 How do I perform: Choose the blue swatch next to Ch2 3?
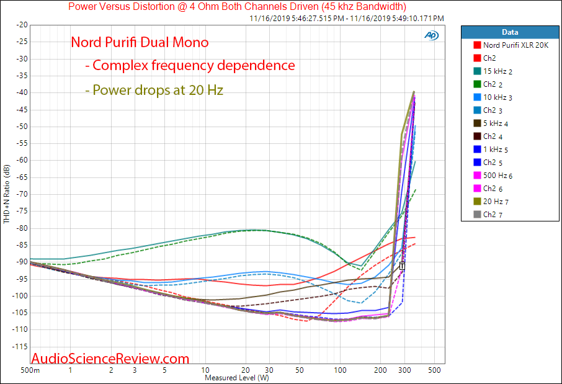477,110
